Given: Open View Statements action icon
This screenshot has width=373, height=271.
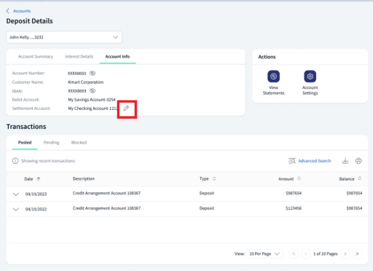Looking at the screenshot, I should pos(273,76).
